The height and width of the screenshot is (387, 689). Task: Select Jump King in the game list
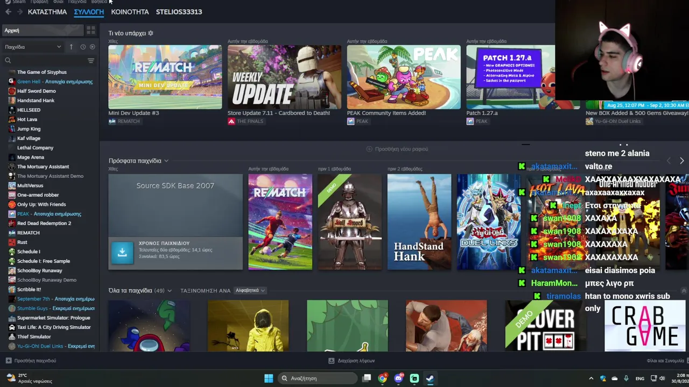tap(29, 129)
